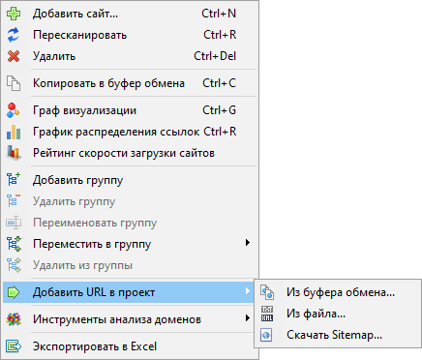Click the green arrow icon for Добавить URL

[x=14, y=292]
